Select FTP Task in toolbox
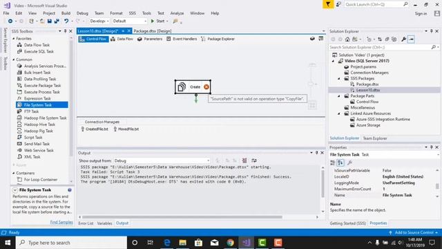 (x=31, y=111)
